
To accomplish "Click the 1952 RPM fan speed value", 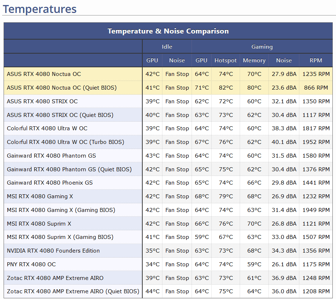I will point(316,142).
